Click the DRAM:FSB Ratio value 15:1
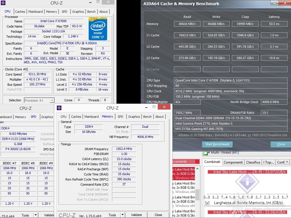Screen dimensions: 291x218 pyautogui.click(x=274, y=113)
